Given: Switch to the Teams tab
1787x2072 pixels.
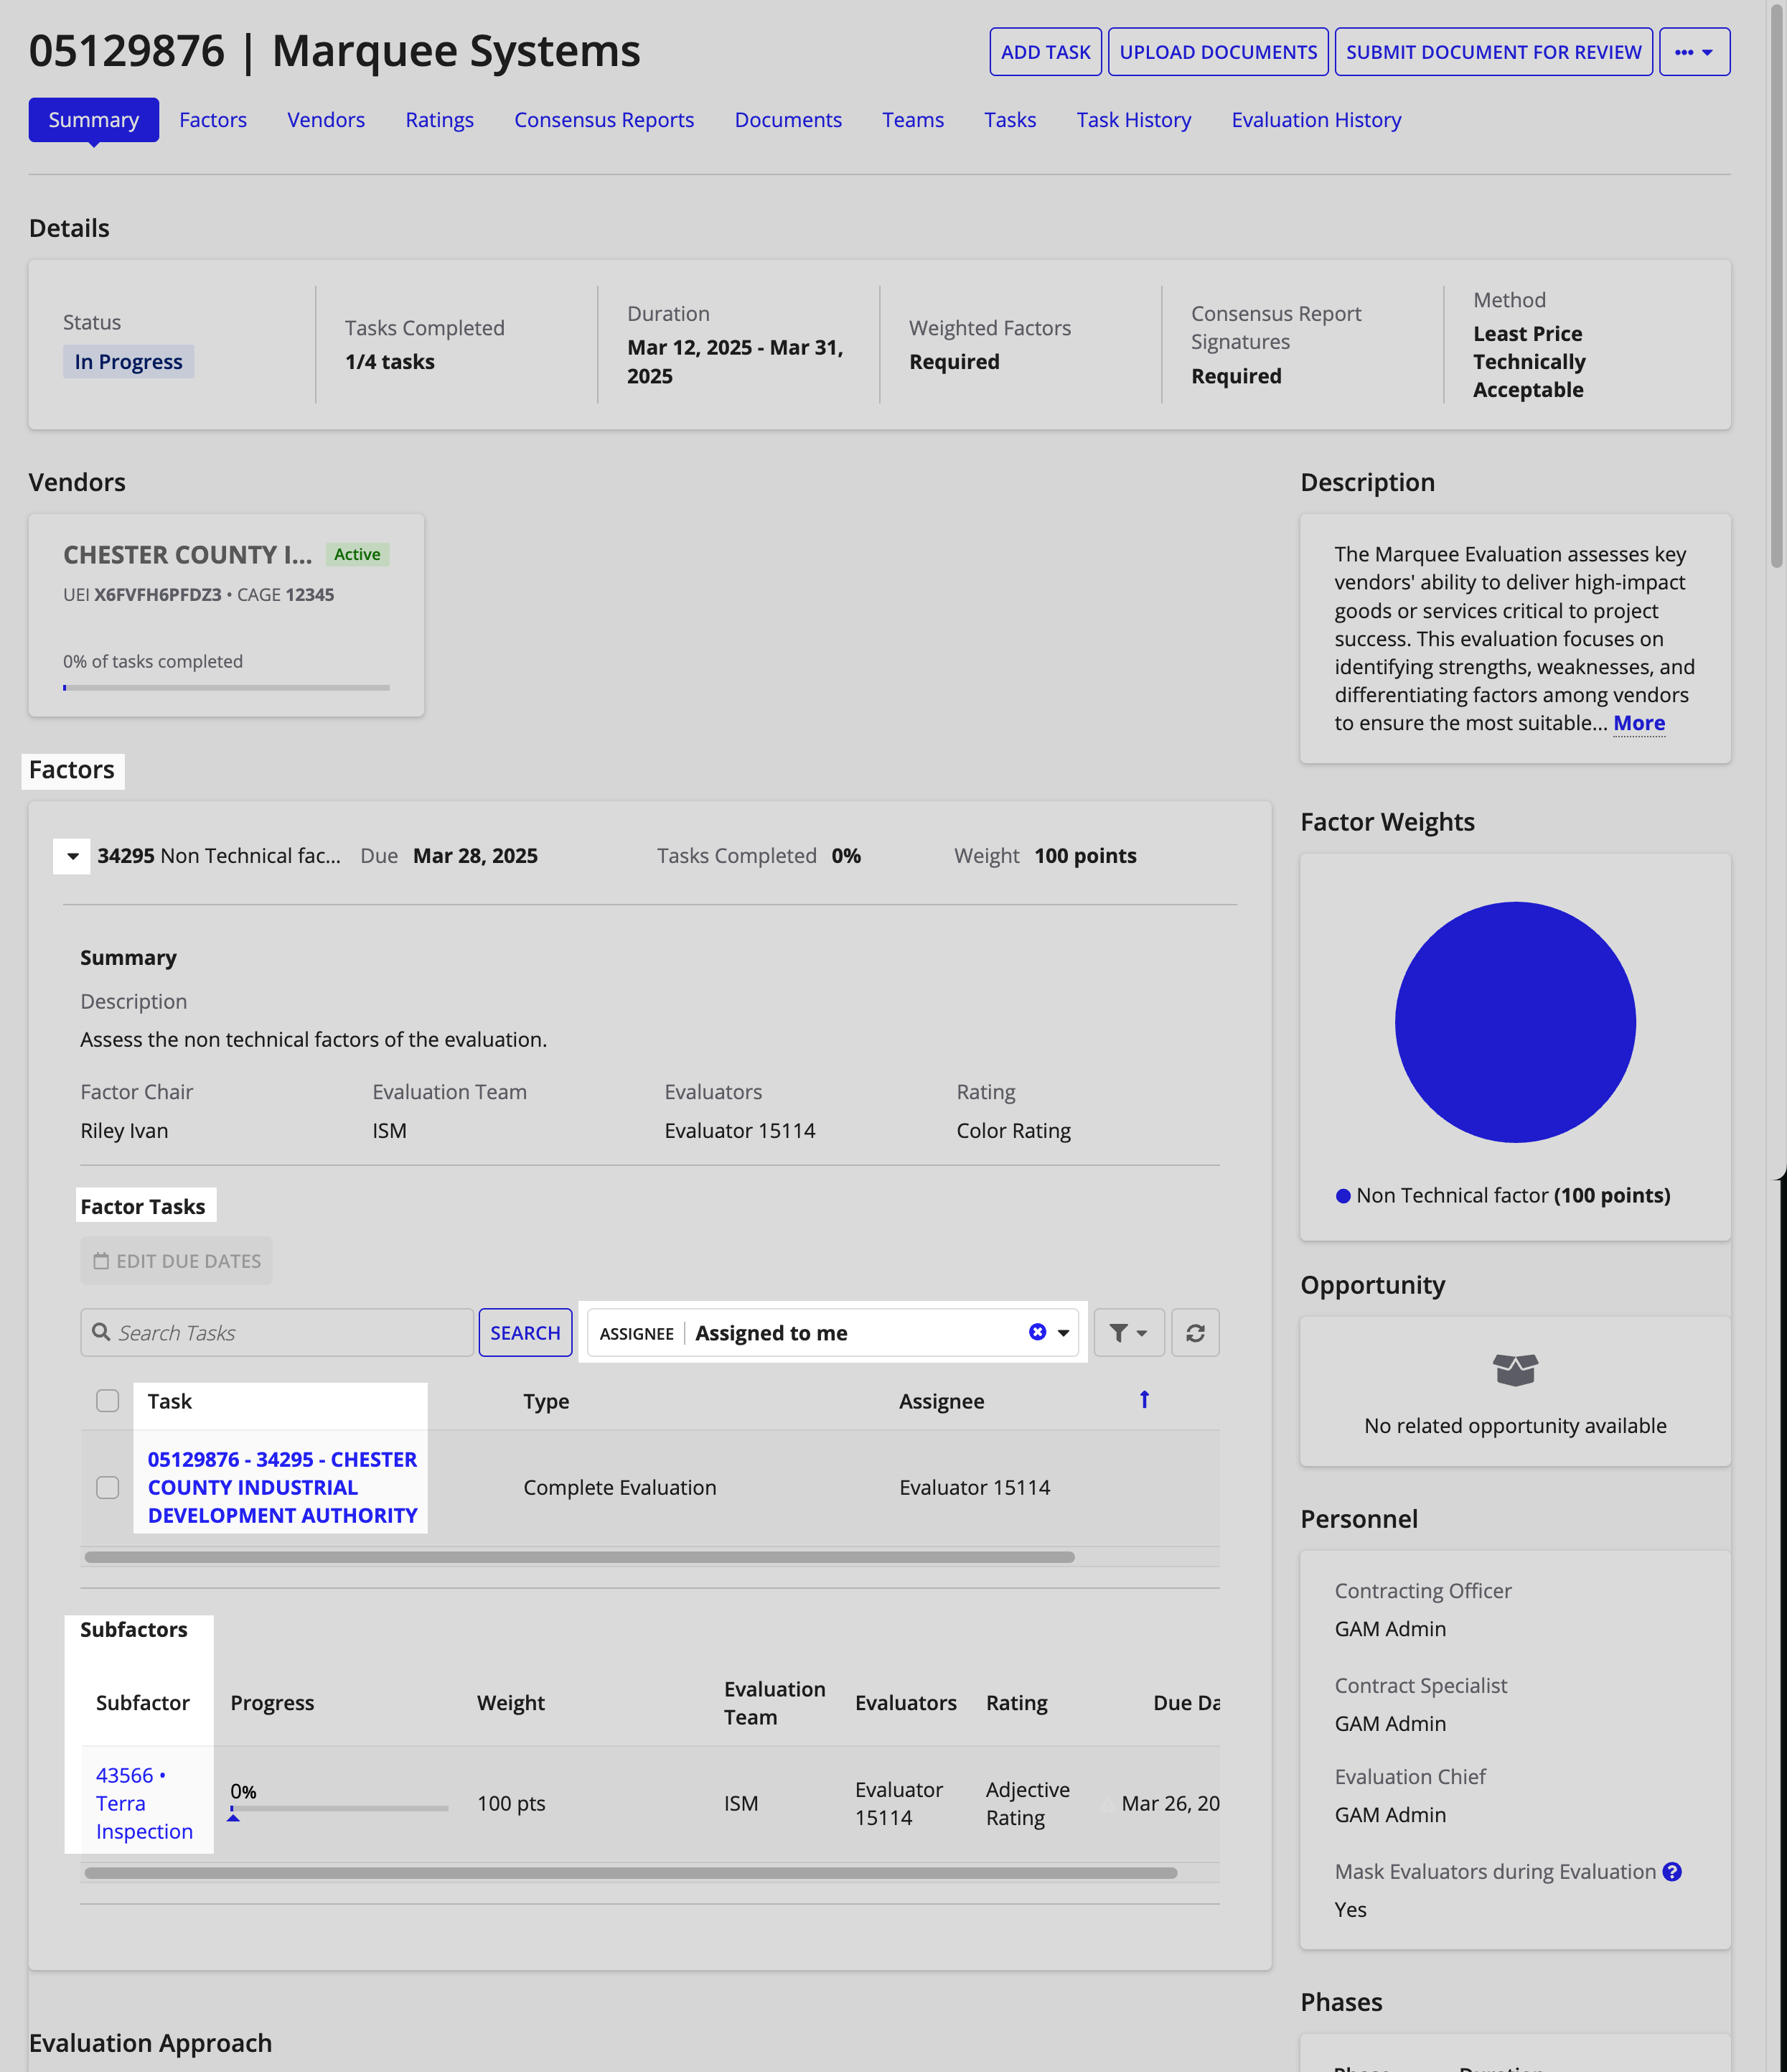Looking at the screenshot, I should coord(912,120).
